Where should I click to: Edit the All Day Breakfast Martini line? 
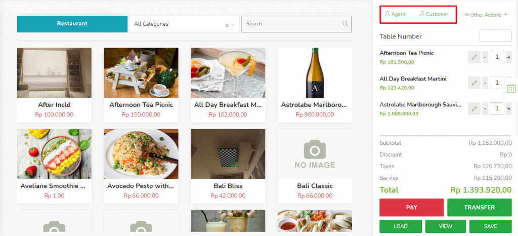point(474,83)
